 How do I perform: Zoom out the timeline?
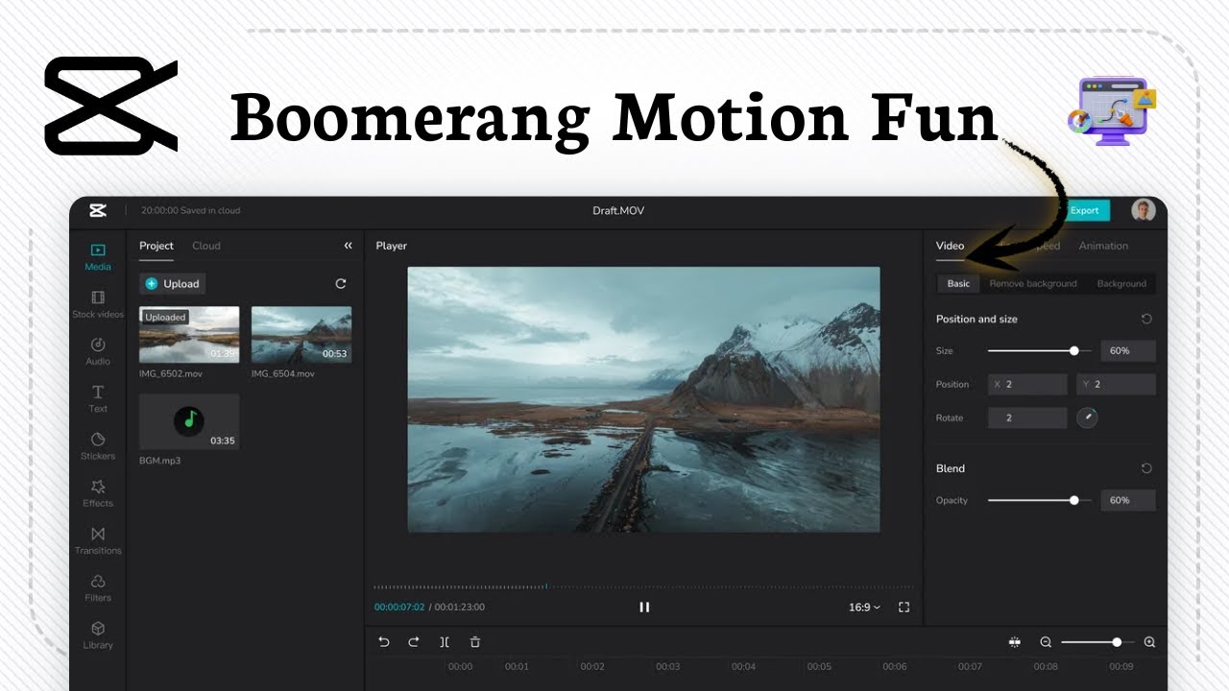(1046, 642)
